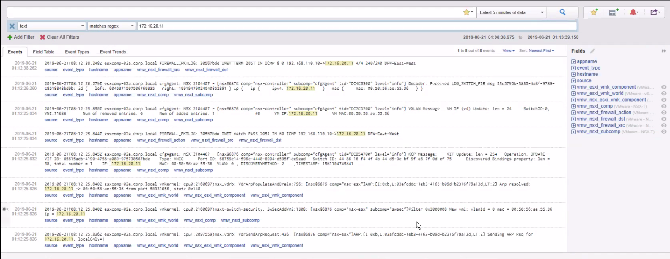Click Clear All Filters
The width and height of the screenshot is (670, 259).
pos(60,37)
